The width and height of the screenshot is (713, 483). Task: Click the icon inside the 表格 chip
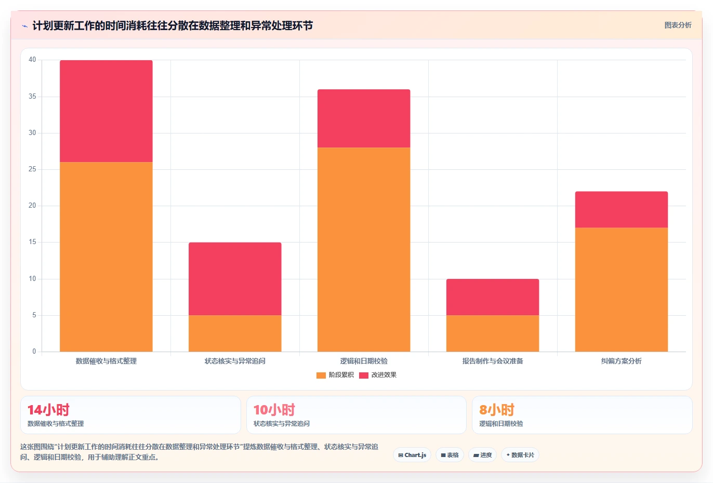coord(443,455)
